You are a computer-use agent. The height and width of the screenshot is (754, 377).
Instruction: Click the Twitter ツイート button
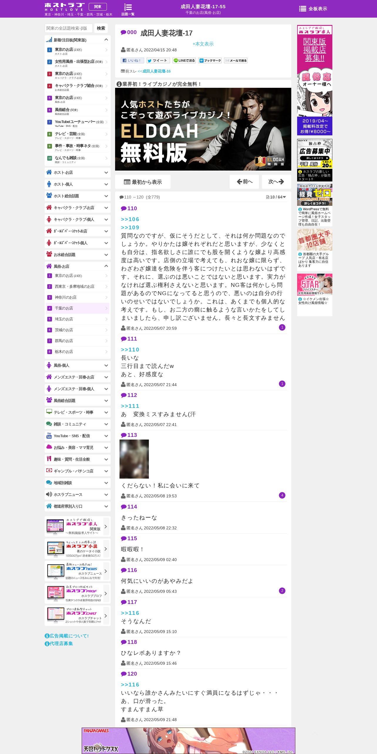(158, 60)
